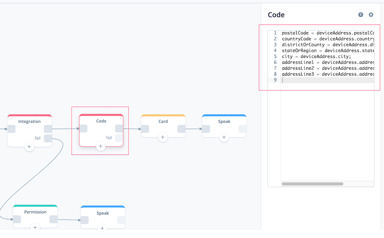Click the postalCode line in the code editor
Viewport: 384px width, 238px height.
tap(328, 33)
